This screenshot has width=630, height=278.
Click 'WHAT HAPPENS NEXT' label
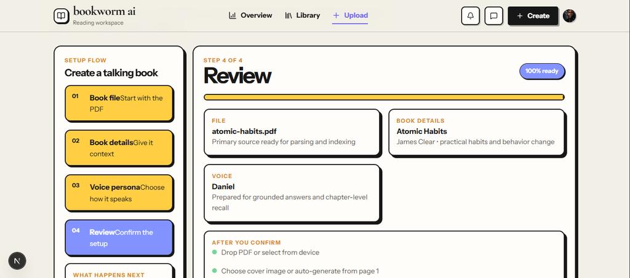pos(109,275)
